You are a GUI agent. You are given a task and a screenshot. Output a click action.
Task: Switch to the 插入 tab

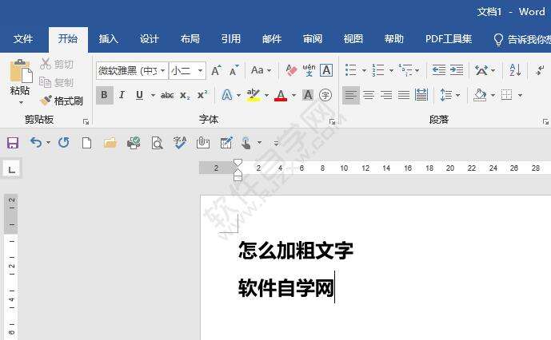[108, 39]
